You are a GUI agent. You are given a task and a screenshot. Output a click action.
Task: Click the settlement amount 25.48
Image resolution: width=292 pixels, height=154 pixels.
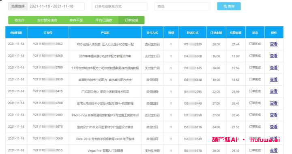pos(236,151)
